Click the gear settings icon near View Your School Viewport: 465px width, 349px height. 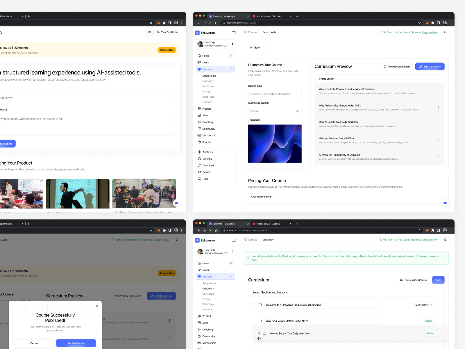(x=149, y=32)
